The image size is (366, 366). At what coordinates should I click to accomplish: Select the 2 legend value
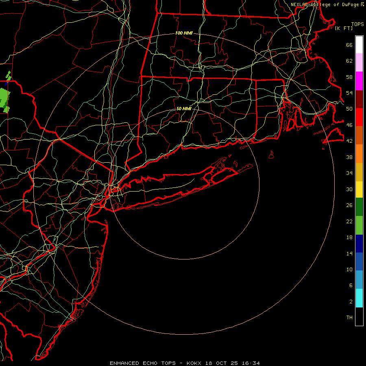351,301
